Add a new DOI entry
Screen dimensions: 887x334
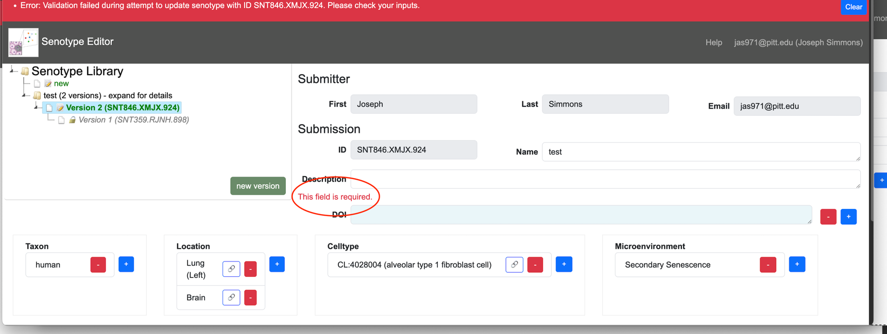pos(848,217)
